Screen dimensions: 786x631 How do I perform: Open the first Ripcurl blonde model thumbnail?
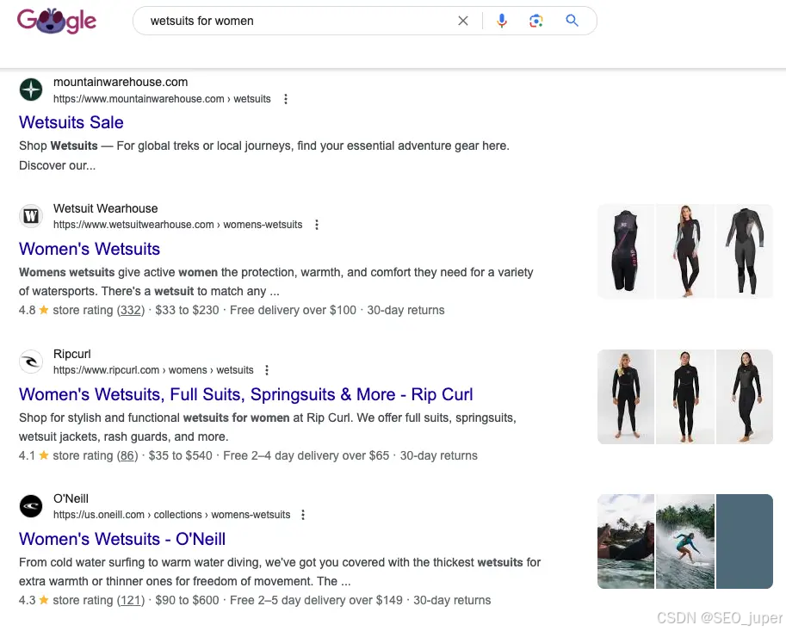pos(626,397)
